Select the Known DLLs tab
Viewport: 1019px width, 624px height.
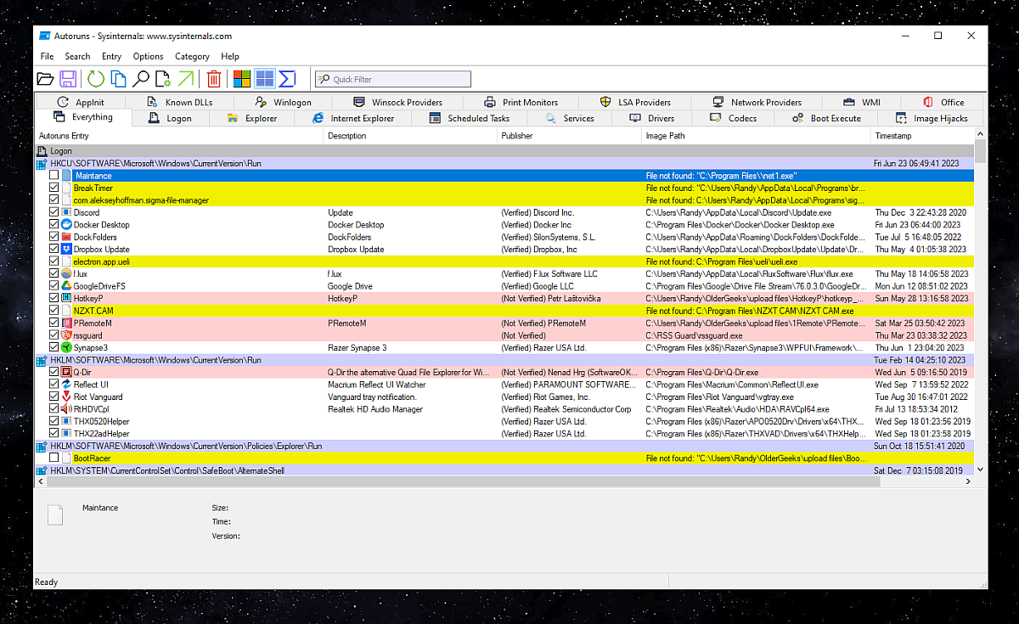tap(180, 102)
